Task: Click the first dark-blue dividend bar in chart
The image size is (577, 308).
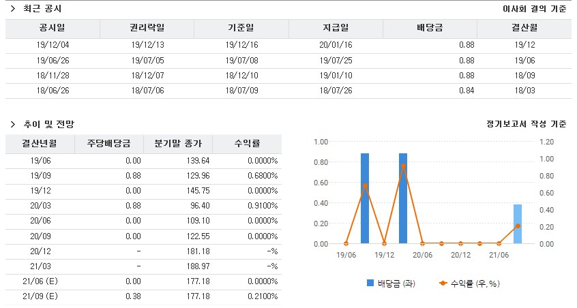Action: coord(365,198)
